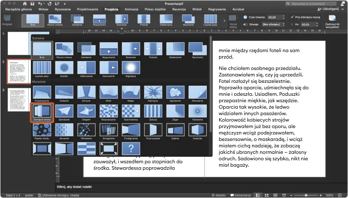Choose the random question-mark transition
The image size is (348, 198).
click(x=131, y=148)
